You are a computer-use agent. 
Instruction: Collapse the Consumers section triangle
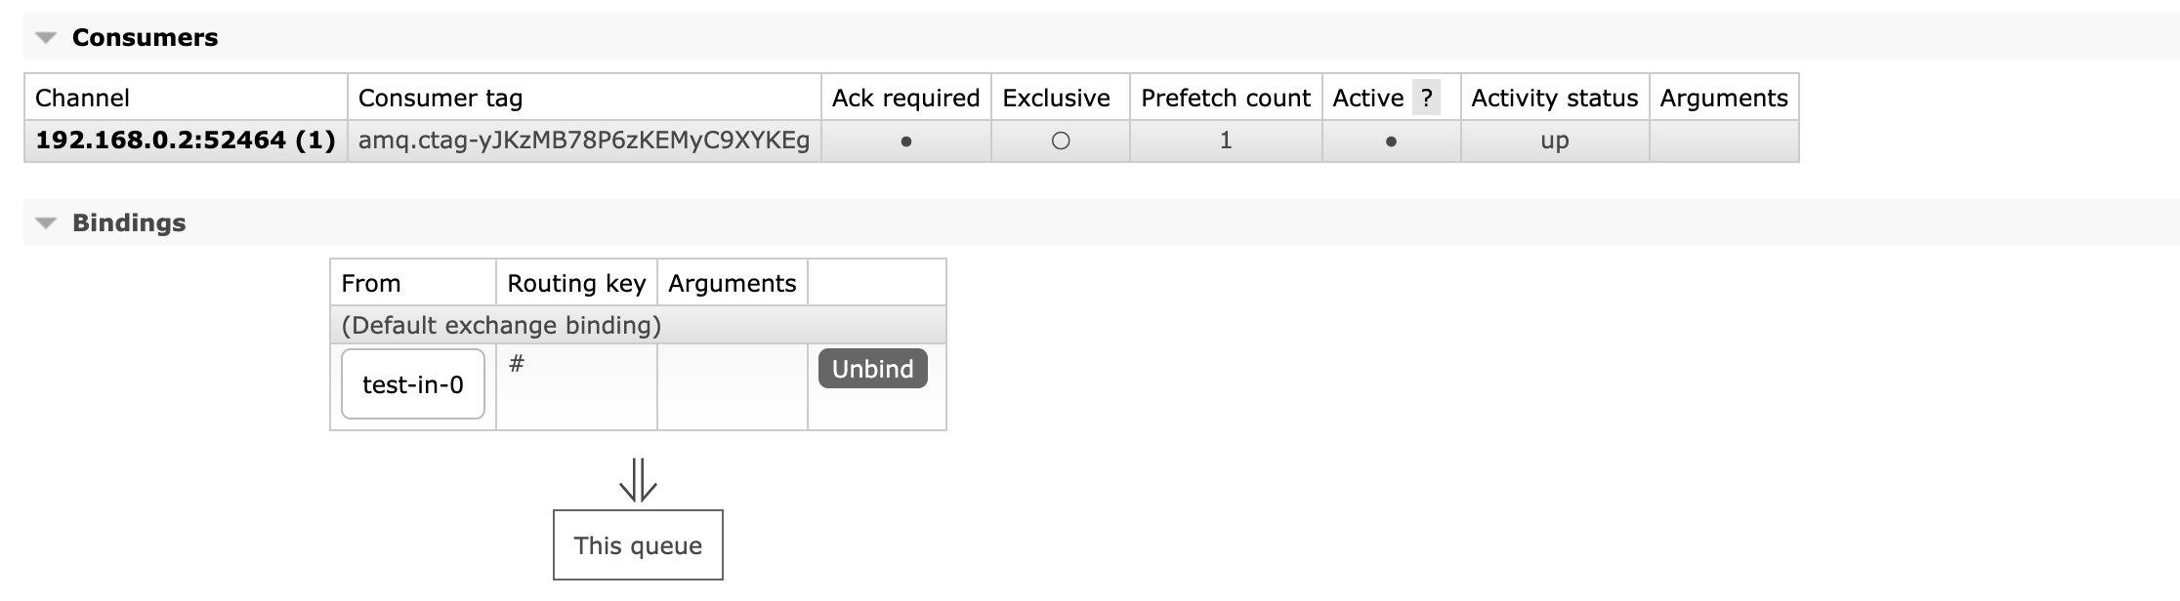(46, 38)
